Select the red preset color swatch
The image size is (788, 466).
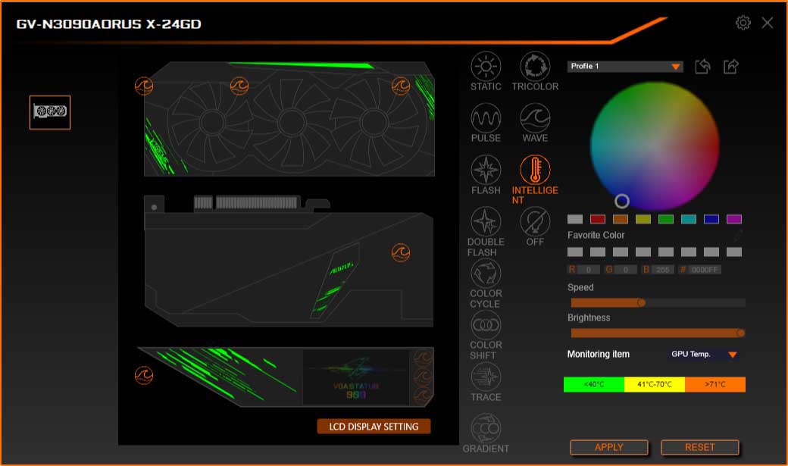point(598,219)
